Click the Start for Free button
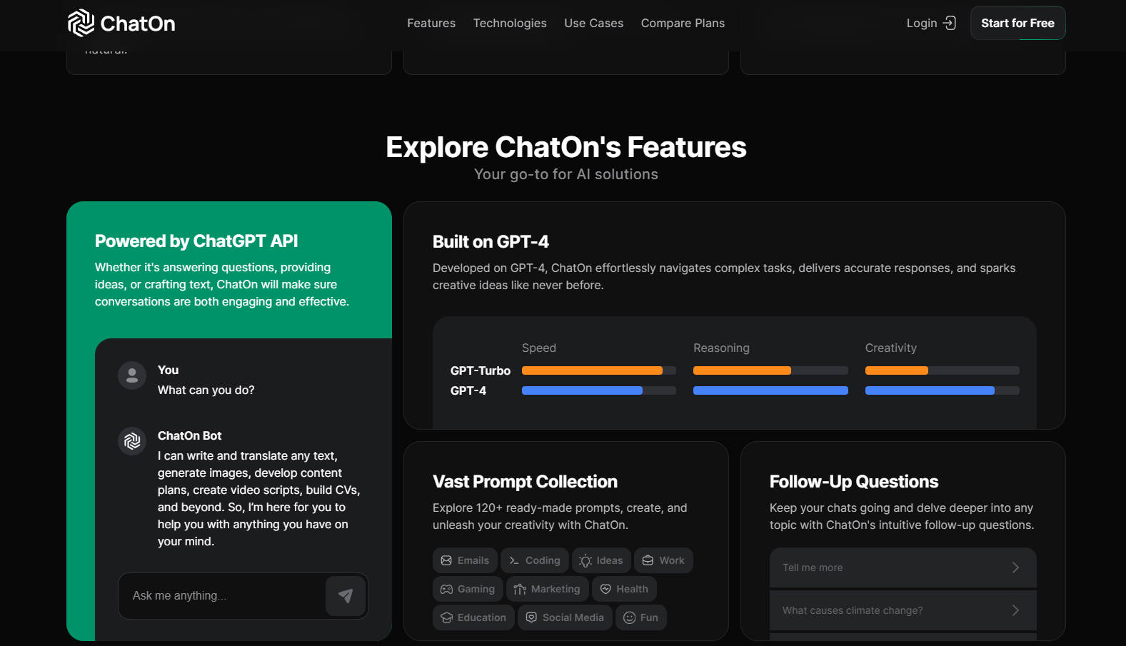 1017,23
